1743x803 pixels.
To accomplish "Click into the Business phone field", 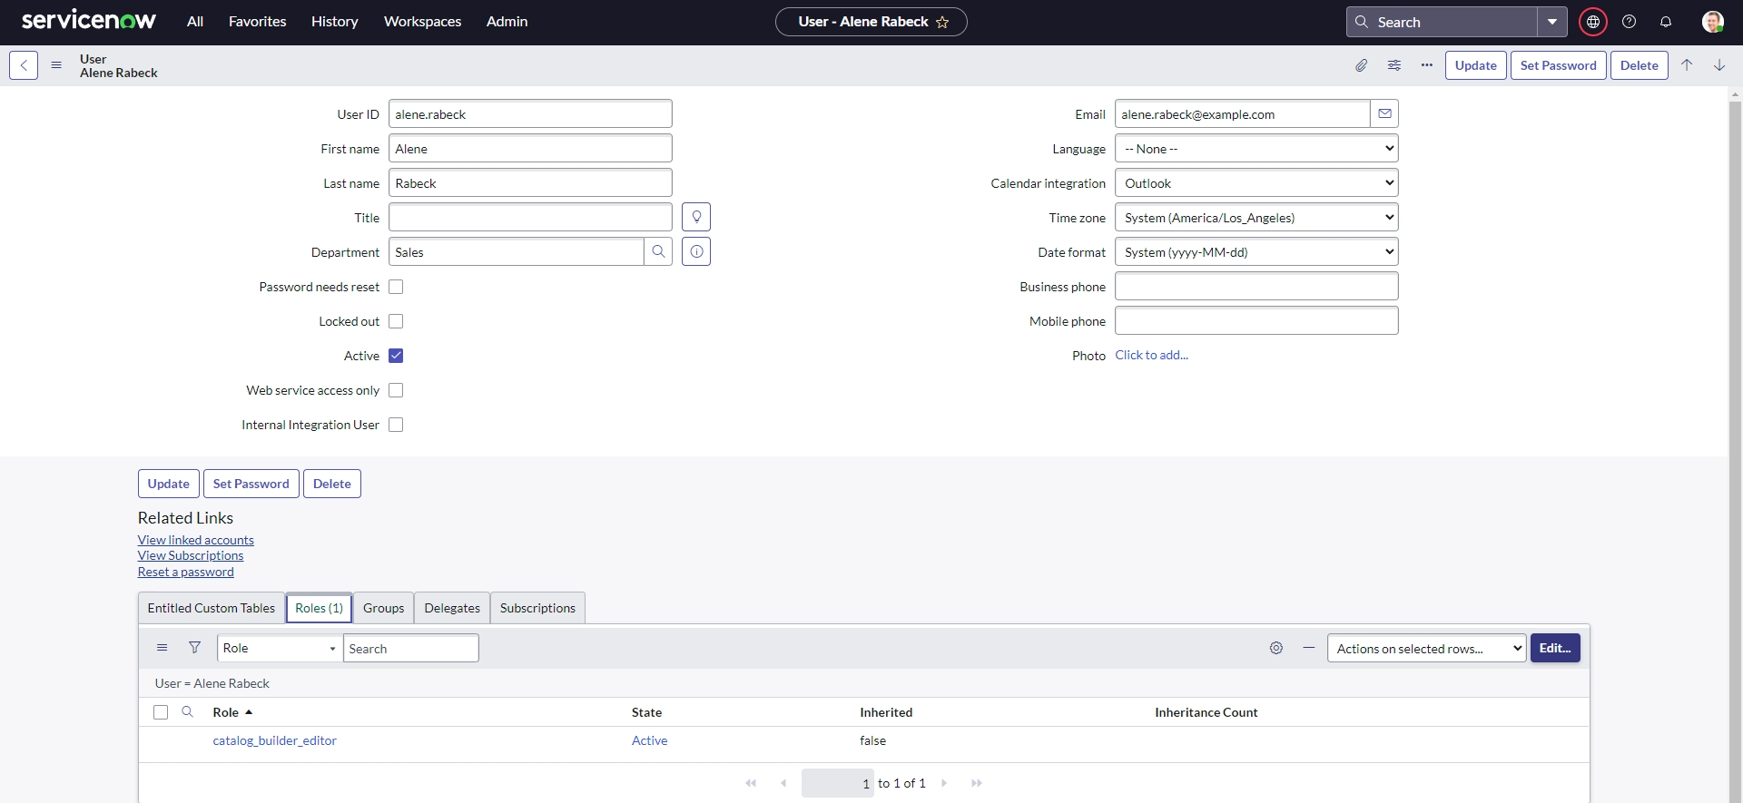I will [1256, 287].
